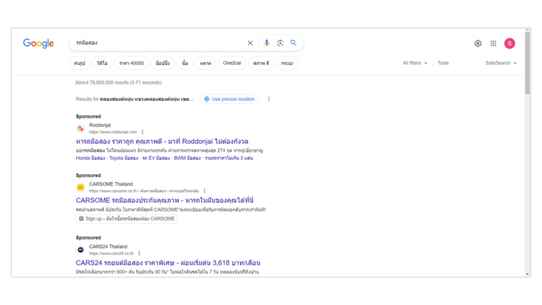Start voice search with microphone icon
Image resolution: width=542 pixels, height=305 pixels.
(267, 43)
